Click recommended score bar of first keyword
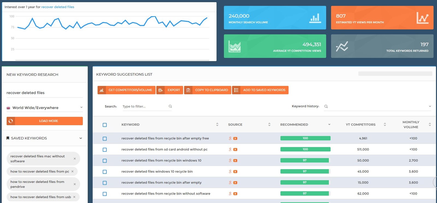This screenshot has height=203, width=437. (x=305, y=138)
